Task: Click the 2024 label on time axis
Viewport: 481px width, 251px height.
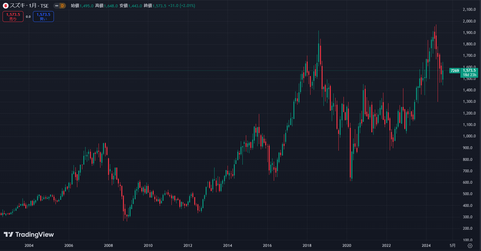Action: click(x=426, y=246)
